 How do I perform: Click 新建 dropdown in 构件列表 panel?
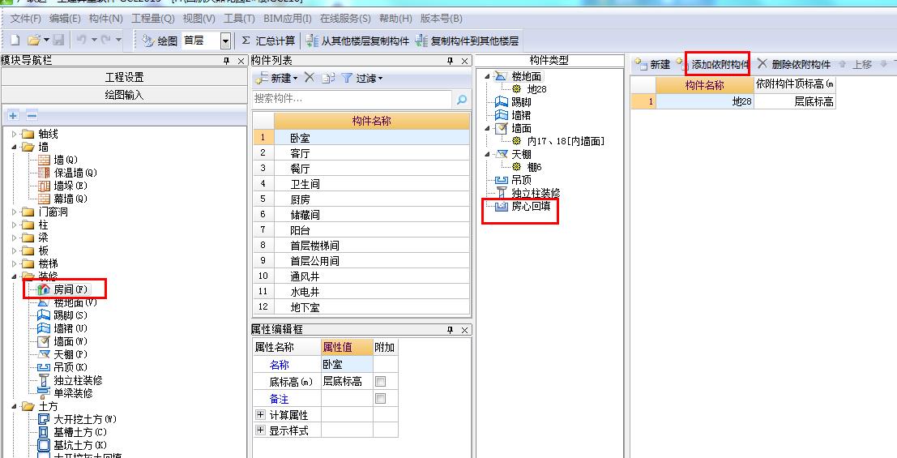(277, 78)
